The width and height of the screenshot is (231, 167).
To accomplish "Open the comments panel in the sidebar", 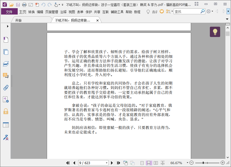I will [x=6, y=76].
